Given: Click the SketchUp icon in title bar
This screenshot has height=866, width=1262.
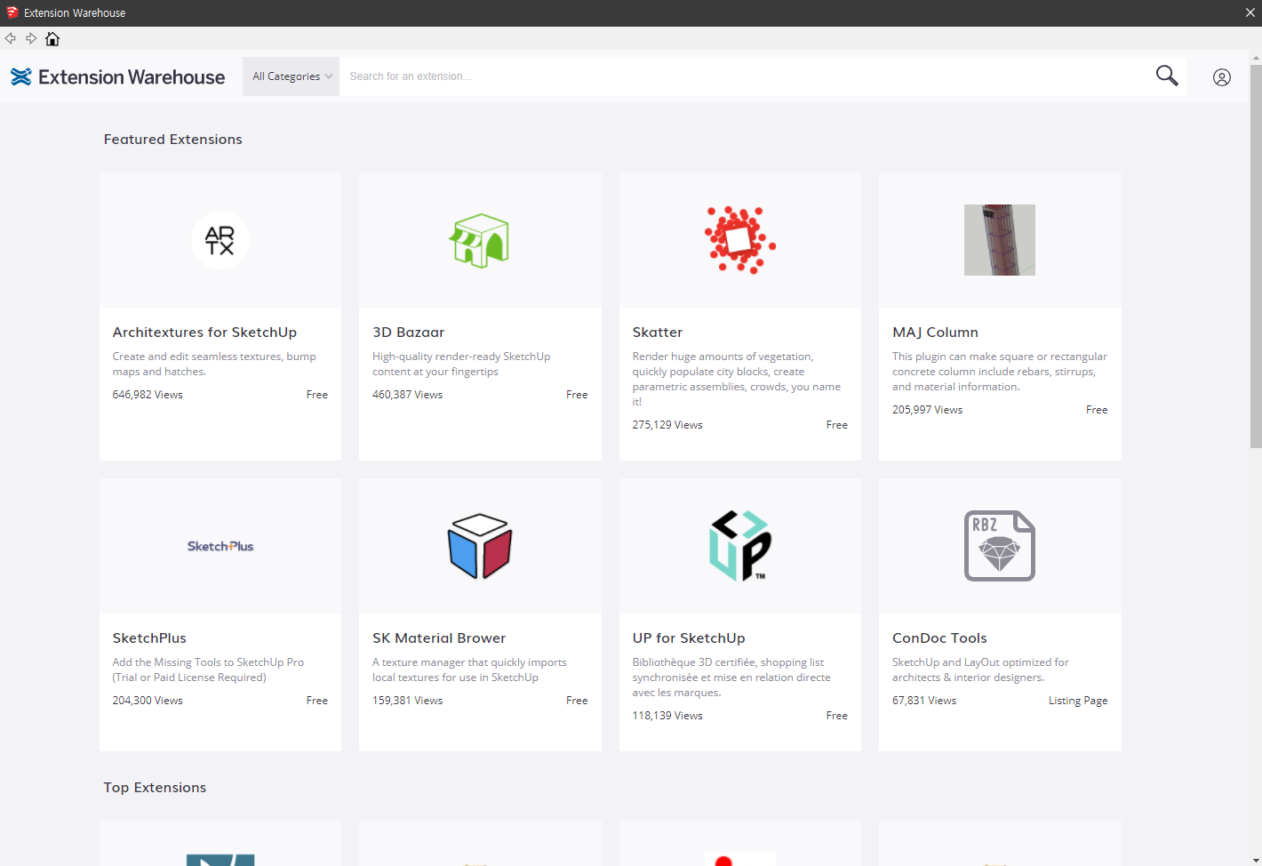Looking at the screenshot, I should coord(12,12).
